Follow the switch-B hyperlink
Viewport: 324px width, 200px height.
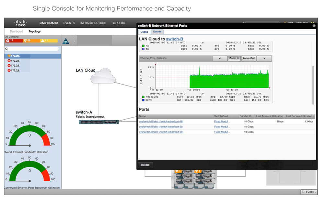point(175,39)
